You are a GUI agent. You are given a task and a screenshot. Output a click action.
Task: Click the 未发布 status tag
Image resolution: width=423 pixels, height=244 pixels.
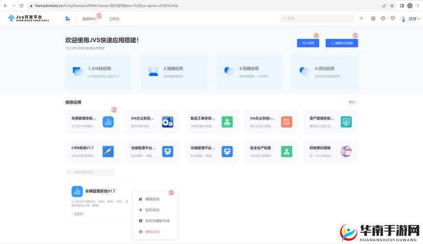pos(78,214)
